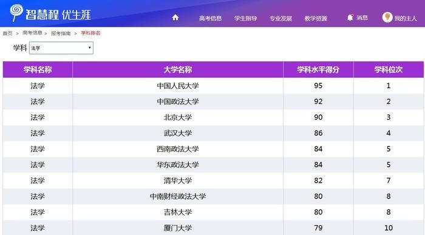Go to 首页 breadcrumb
This screenshot has height=235, width=425.
pyautogui.click(x=7, y=33)
